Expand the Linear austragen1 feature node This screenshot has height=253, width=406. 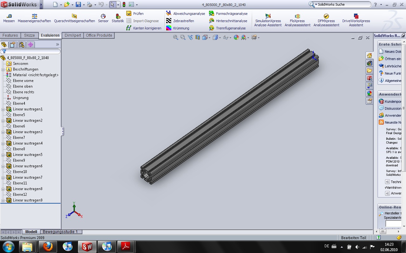pyautogui.click(x=3, y=109)
